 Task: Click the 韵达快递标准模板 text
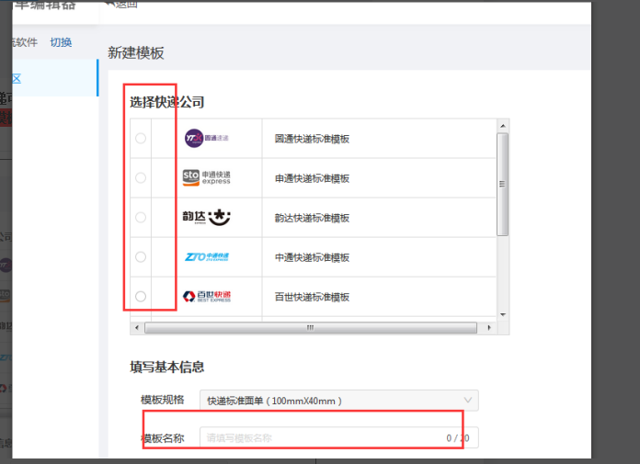point(312,218)
